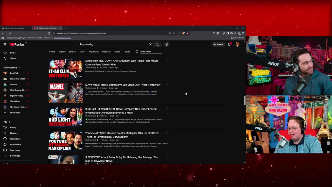Viewport: 332px width, 187px height.
Task: Open the Legendary Drops subscription
Action: click(x=17, y=79)
